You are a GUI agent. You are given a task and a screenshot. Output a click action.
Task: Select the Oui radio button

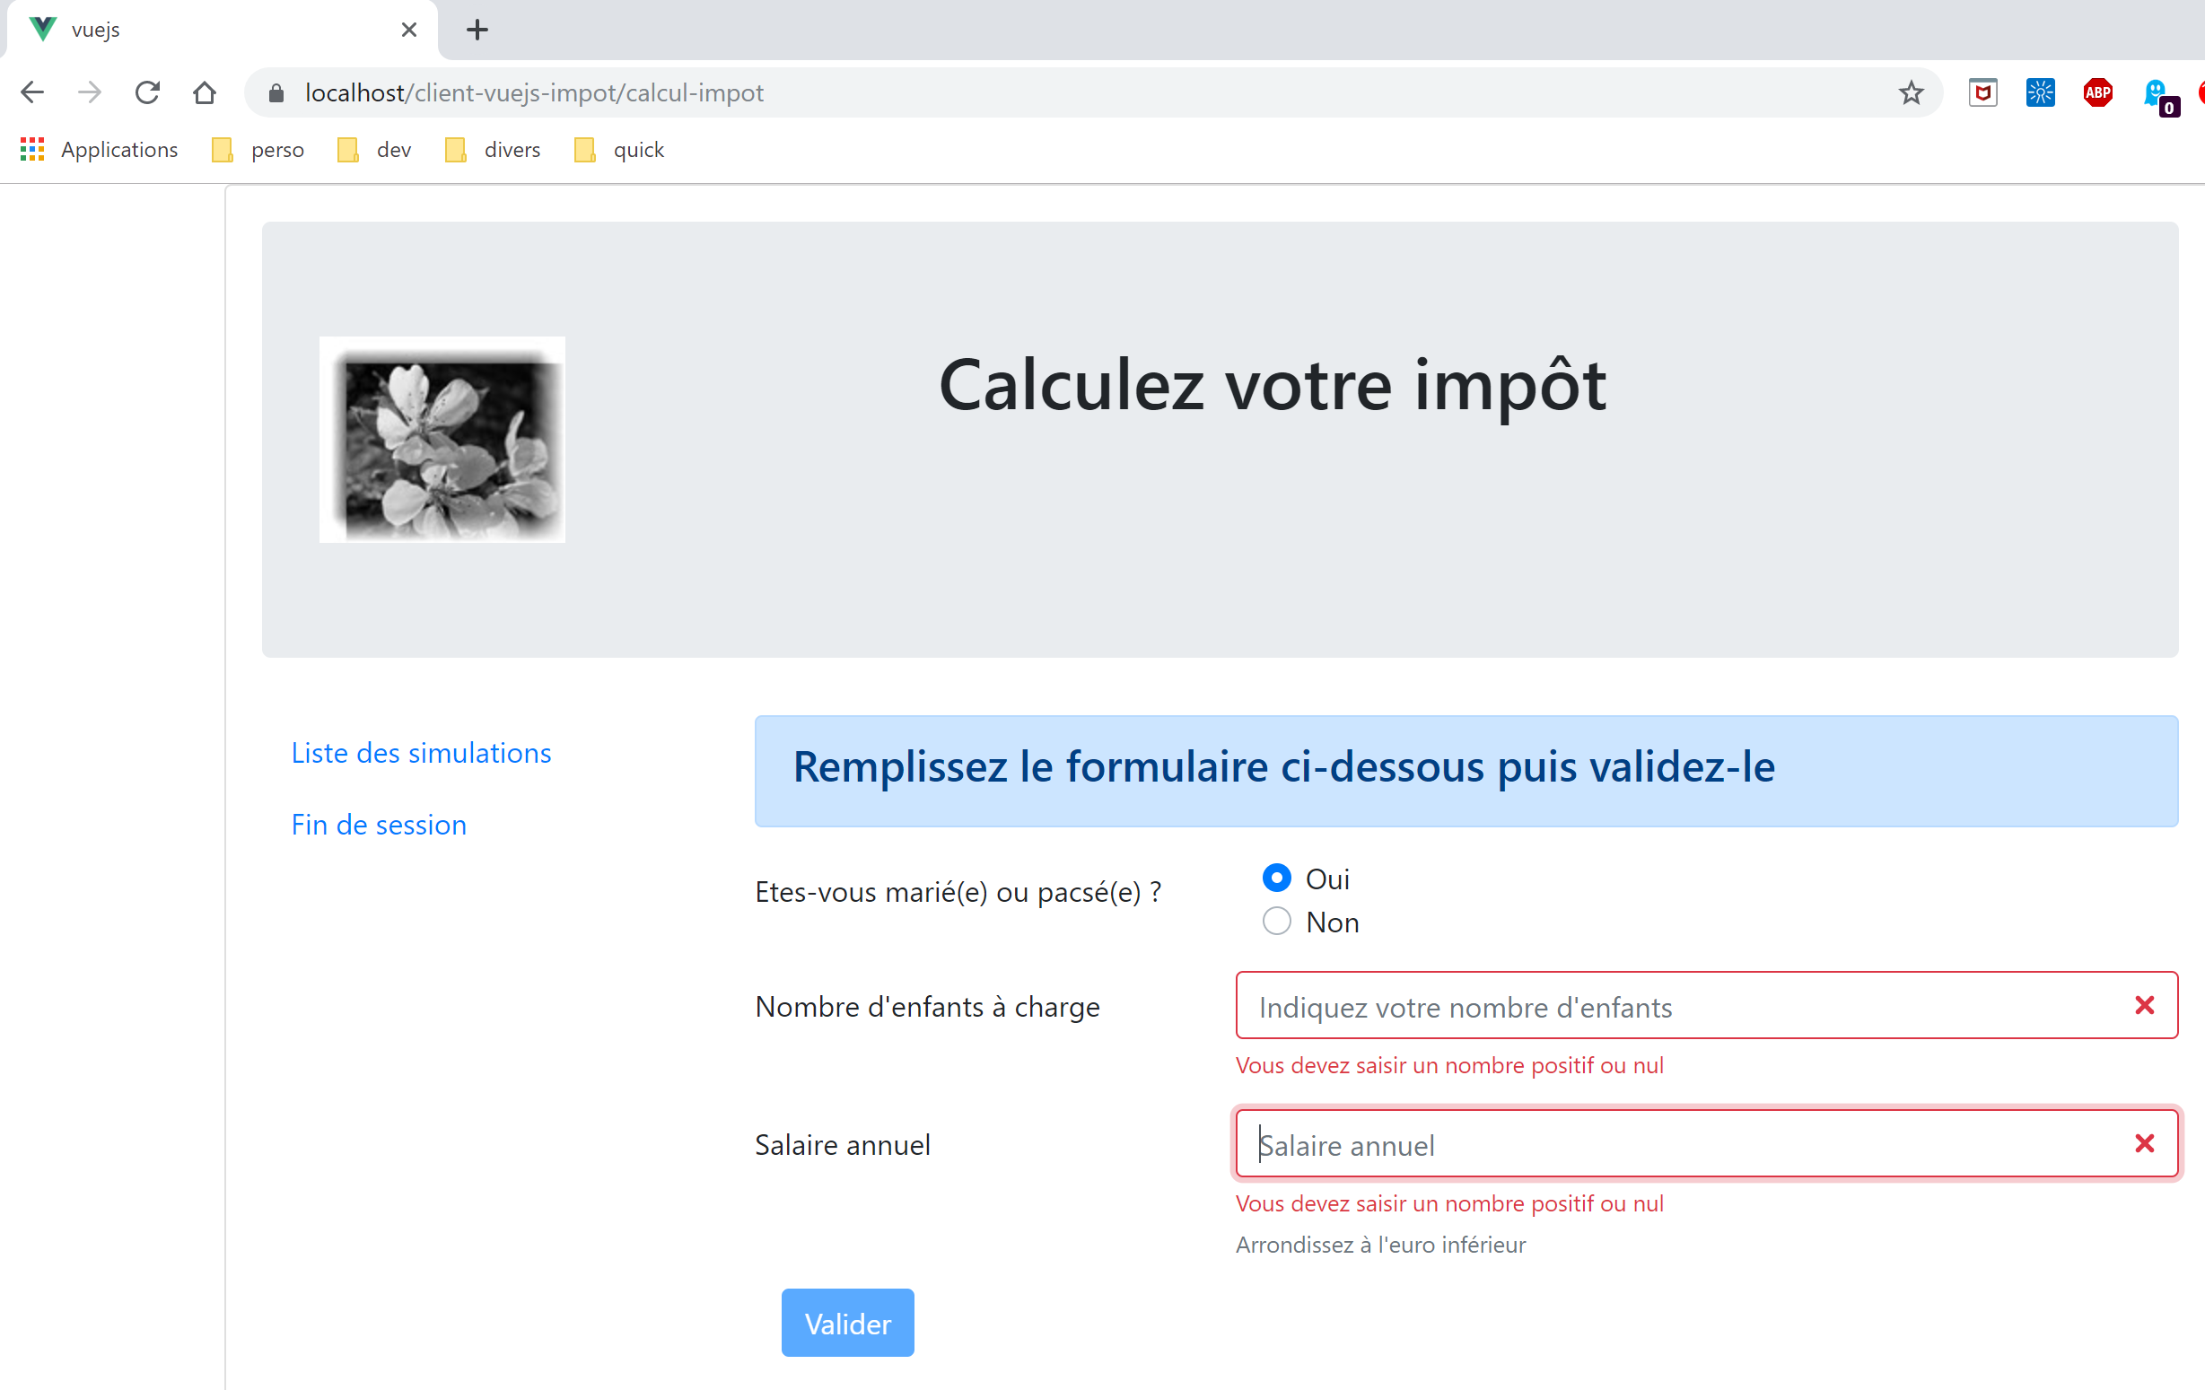click(x=1276, y=879)
